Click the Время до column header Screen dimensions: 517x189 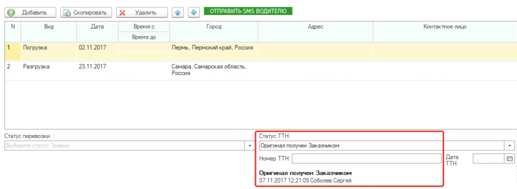(144, 37)
